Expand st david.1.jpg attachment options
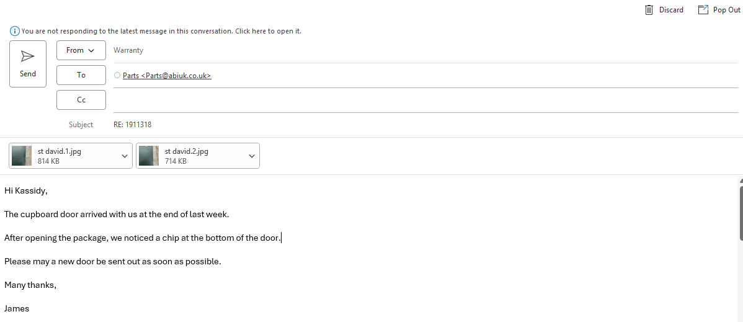The height and width of the screenshot is (322, 743). 125,156
